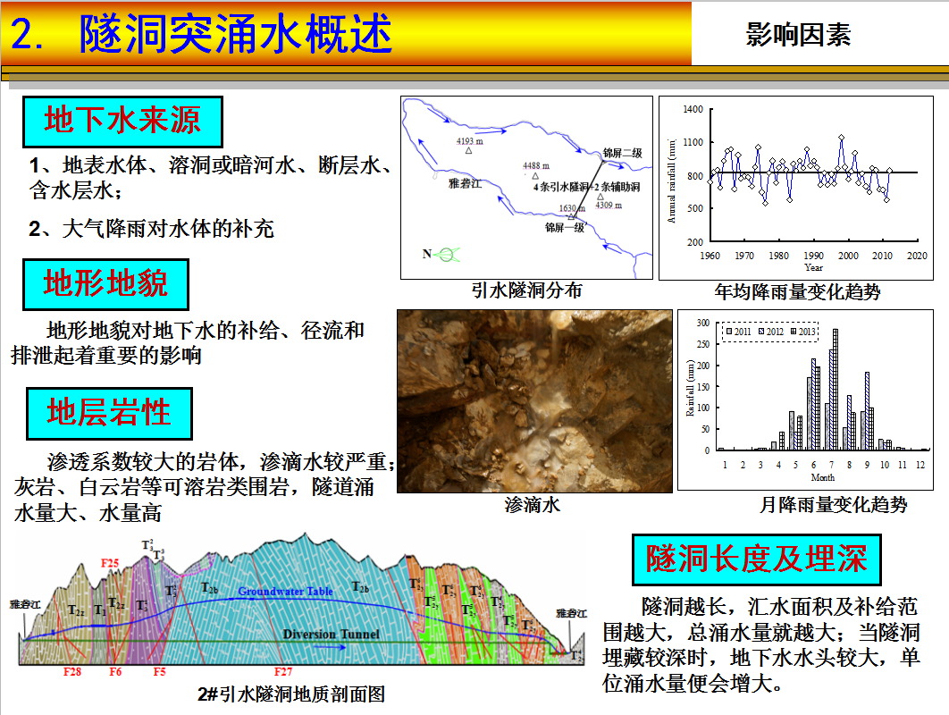Screen dimensions: 949x715
Task: Click the paragraph about 地形地貌对地下水的补给
Action: 188,342
